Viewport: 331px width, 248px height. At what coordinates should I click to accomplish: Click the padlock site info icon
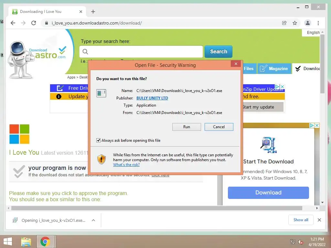[47, 23]
